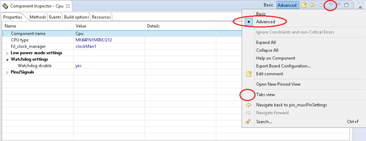Select the Component name row
The height and width of the screenshot is (141, 366).
(x=122, y=33)
